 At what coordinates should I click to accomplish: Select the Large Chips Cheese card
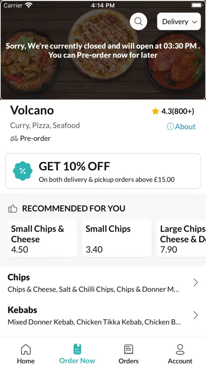click(181, 238)
